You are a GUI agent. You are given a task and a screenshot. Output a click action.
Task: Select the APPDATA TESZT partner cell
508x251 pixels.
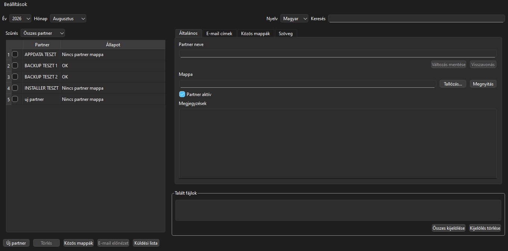coord(41,54)
